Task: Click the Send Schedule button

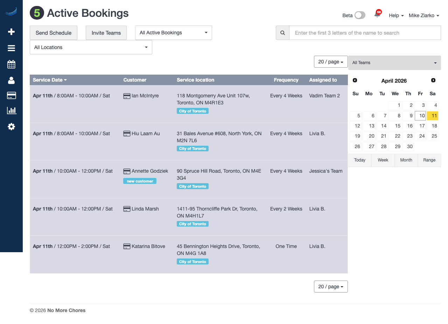Action: [x=54, y=33]
